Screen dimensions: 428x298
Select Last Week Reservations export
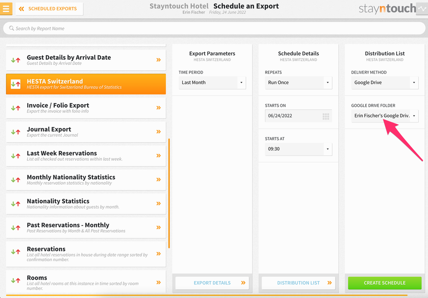pyautogui.click(x=86, y=156)
